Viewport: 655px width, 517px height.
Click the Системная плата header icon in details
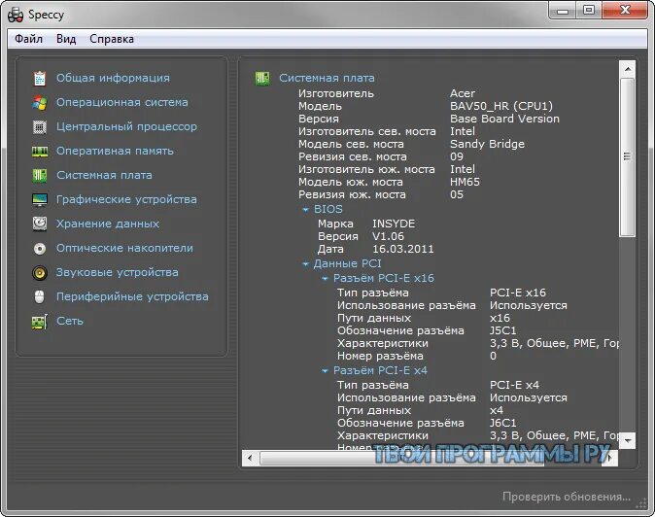tap(262, 78)
